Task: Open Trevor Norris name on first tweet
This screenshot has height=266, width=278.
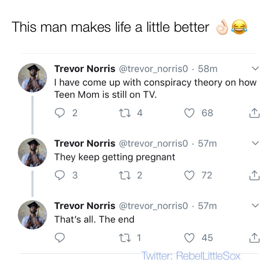Action: point(85,69)
